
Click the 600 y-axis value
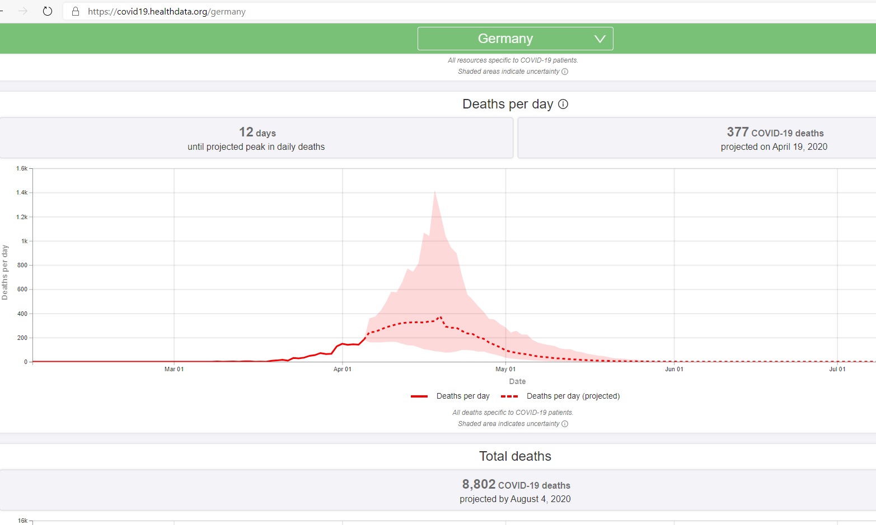[x=22, y=289]
